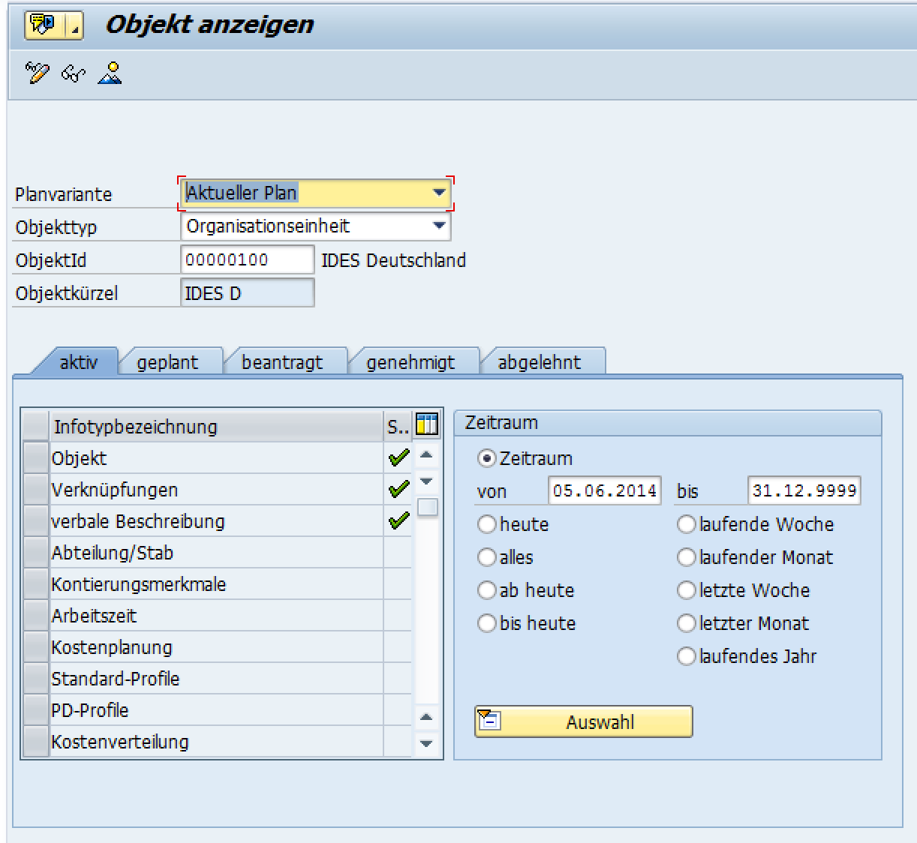The height and width of the screenshot is (843, 917).
Task: Click the Abteilung/Stab infotype text
Action: click(x=112, y=553)
